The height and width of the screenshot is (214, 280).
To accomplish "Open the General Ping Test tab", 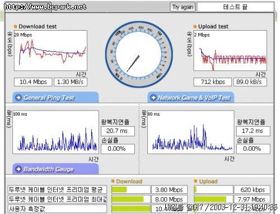I will [55, 97].
